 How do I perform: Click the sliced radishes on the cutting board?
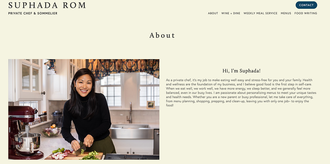tap(60, 156)
